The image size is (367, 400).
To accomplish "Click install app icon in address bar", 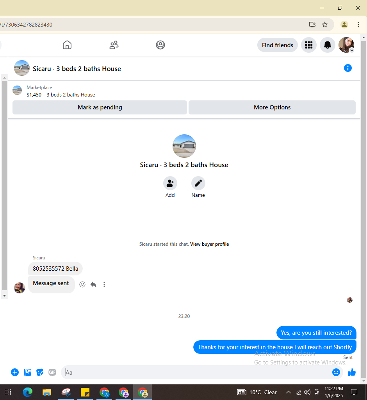I will pos(312,25).
